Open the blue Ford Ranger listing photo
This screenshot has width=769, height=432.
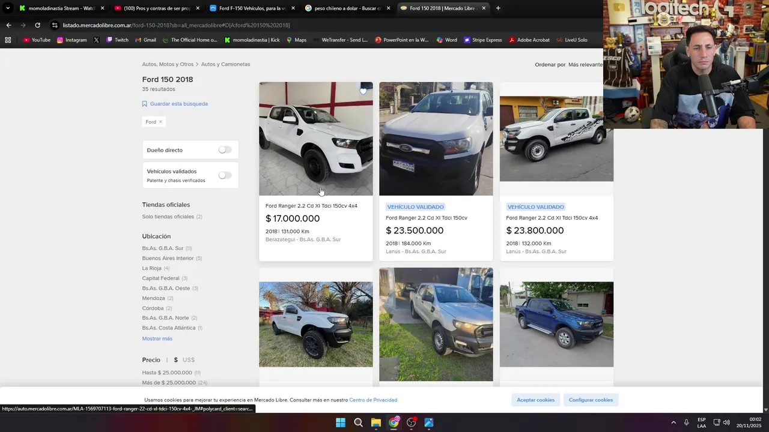[x=556, y=324]
